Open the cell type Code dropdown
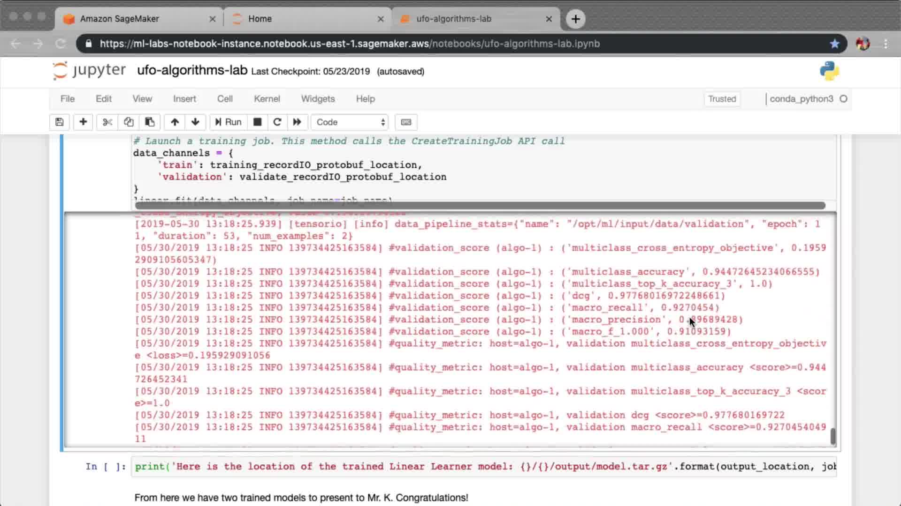901x506 pixels. [350, 122]
